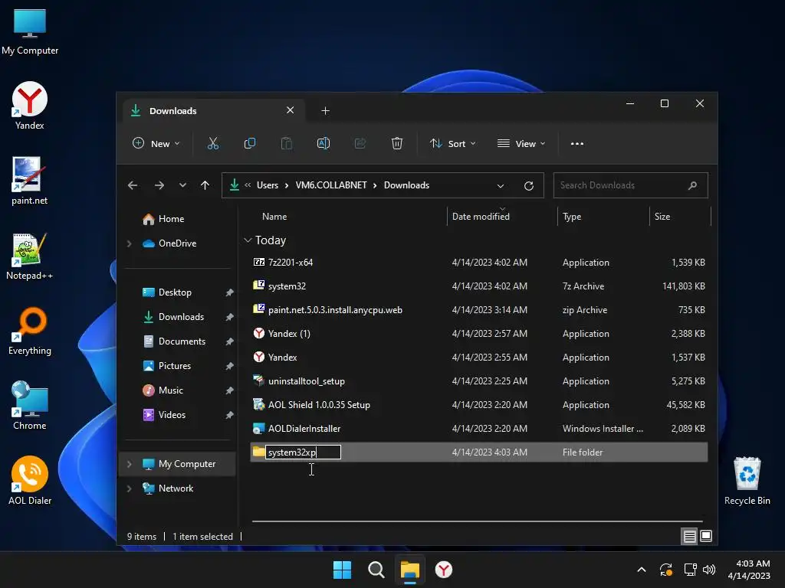Screen dimensions: 785x588
Task: Select the uninstalltool_setup file
Action: 478,381
